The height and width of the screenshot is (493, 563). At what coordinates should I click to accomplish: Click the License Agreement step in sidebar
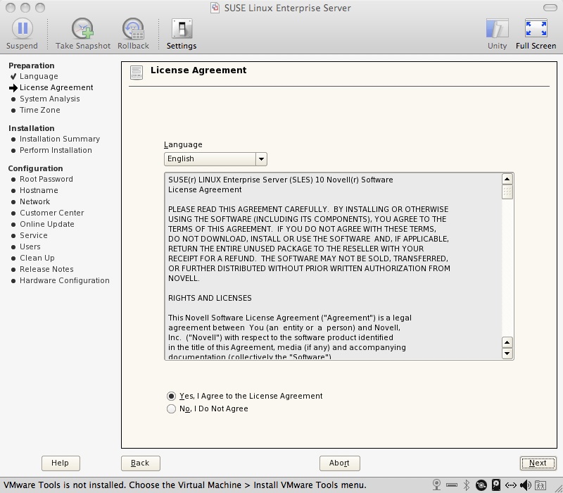click(56, 87)
